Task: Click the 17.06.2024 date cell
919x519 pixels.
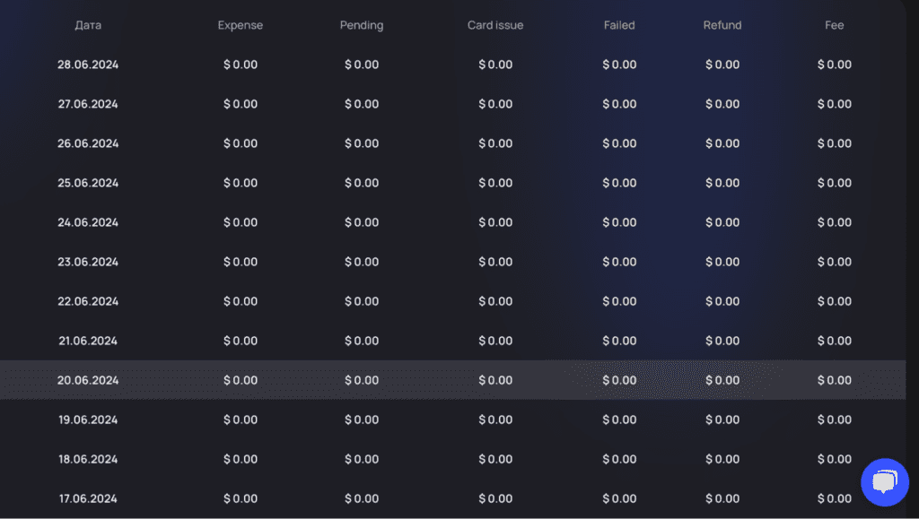Action: pos(88,498)
